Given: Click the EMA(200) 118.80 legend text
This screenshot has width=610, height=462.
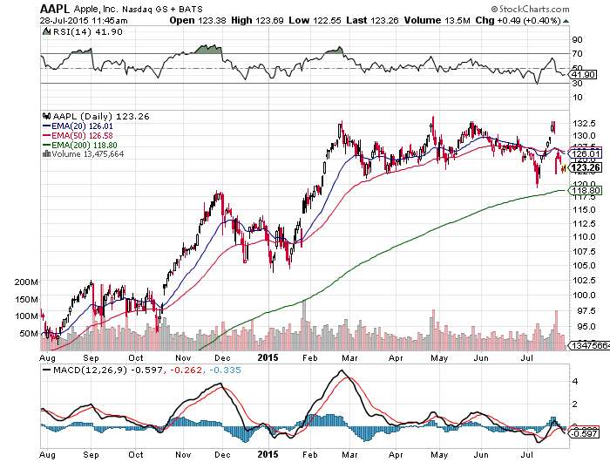Looking at the screenshot, I should pyautogui.click(x=85, y=146).
